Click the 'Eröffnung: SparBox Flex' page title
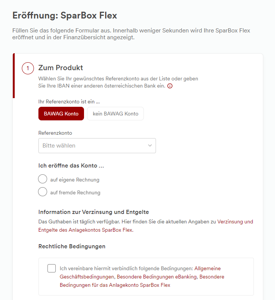 click(65, 15)
